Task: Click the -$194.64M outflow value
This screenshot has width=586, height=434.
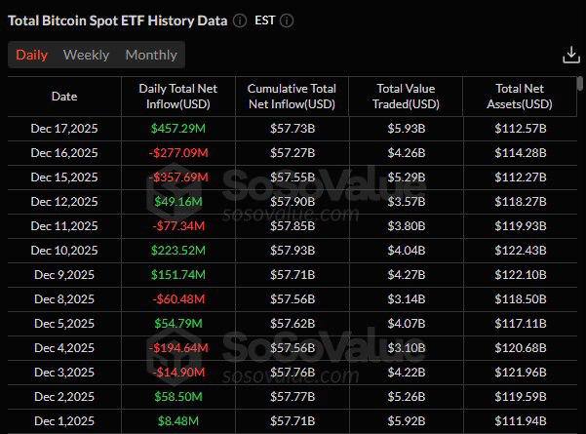Action: [178, 347]
